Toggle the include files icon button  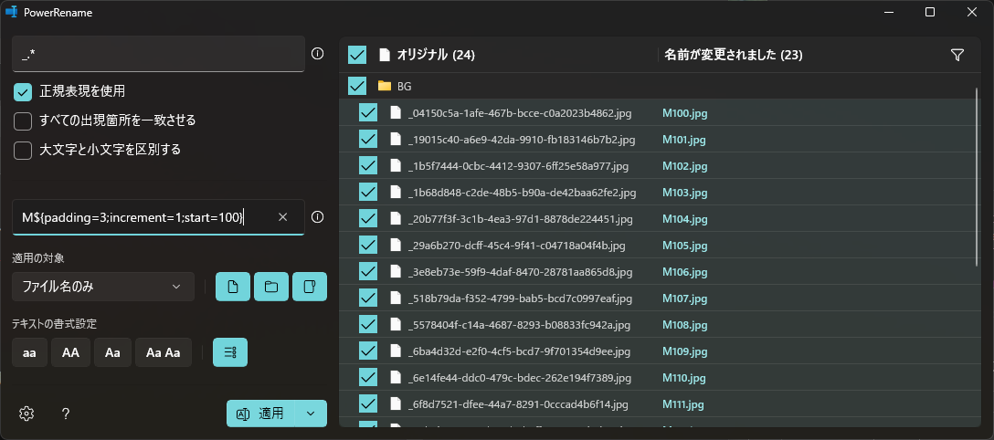(233, 287)
